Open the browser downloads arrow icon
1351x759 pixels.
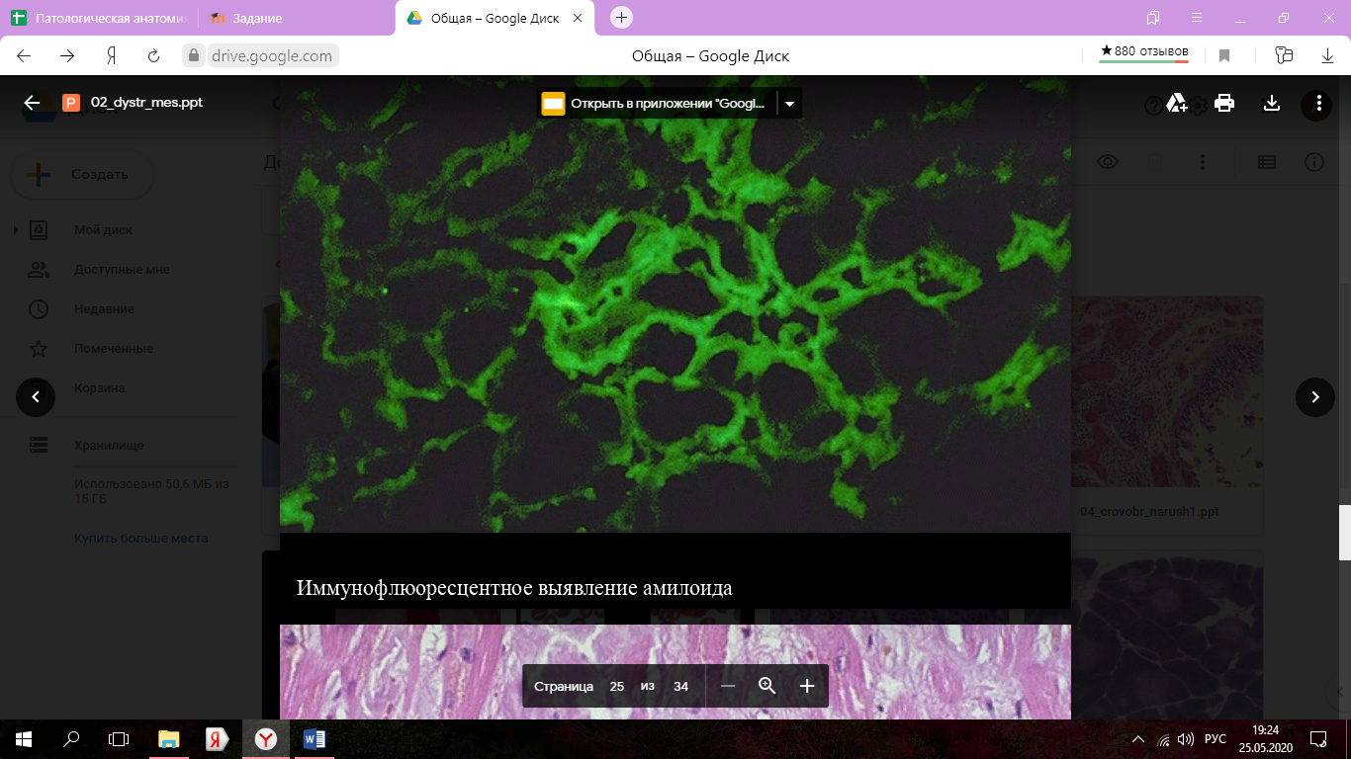(1327, 56)
